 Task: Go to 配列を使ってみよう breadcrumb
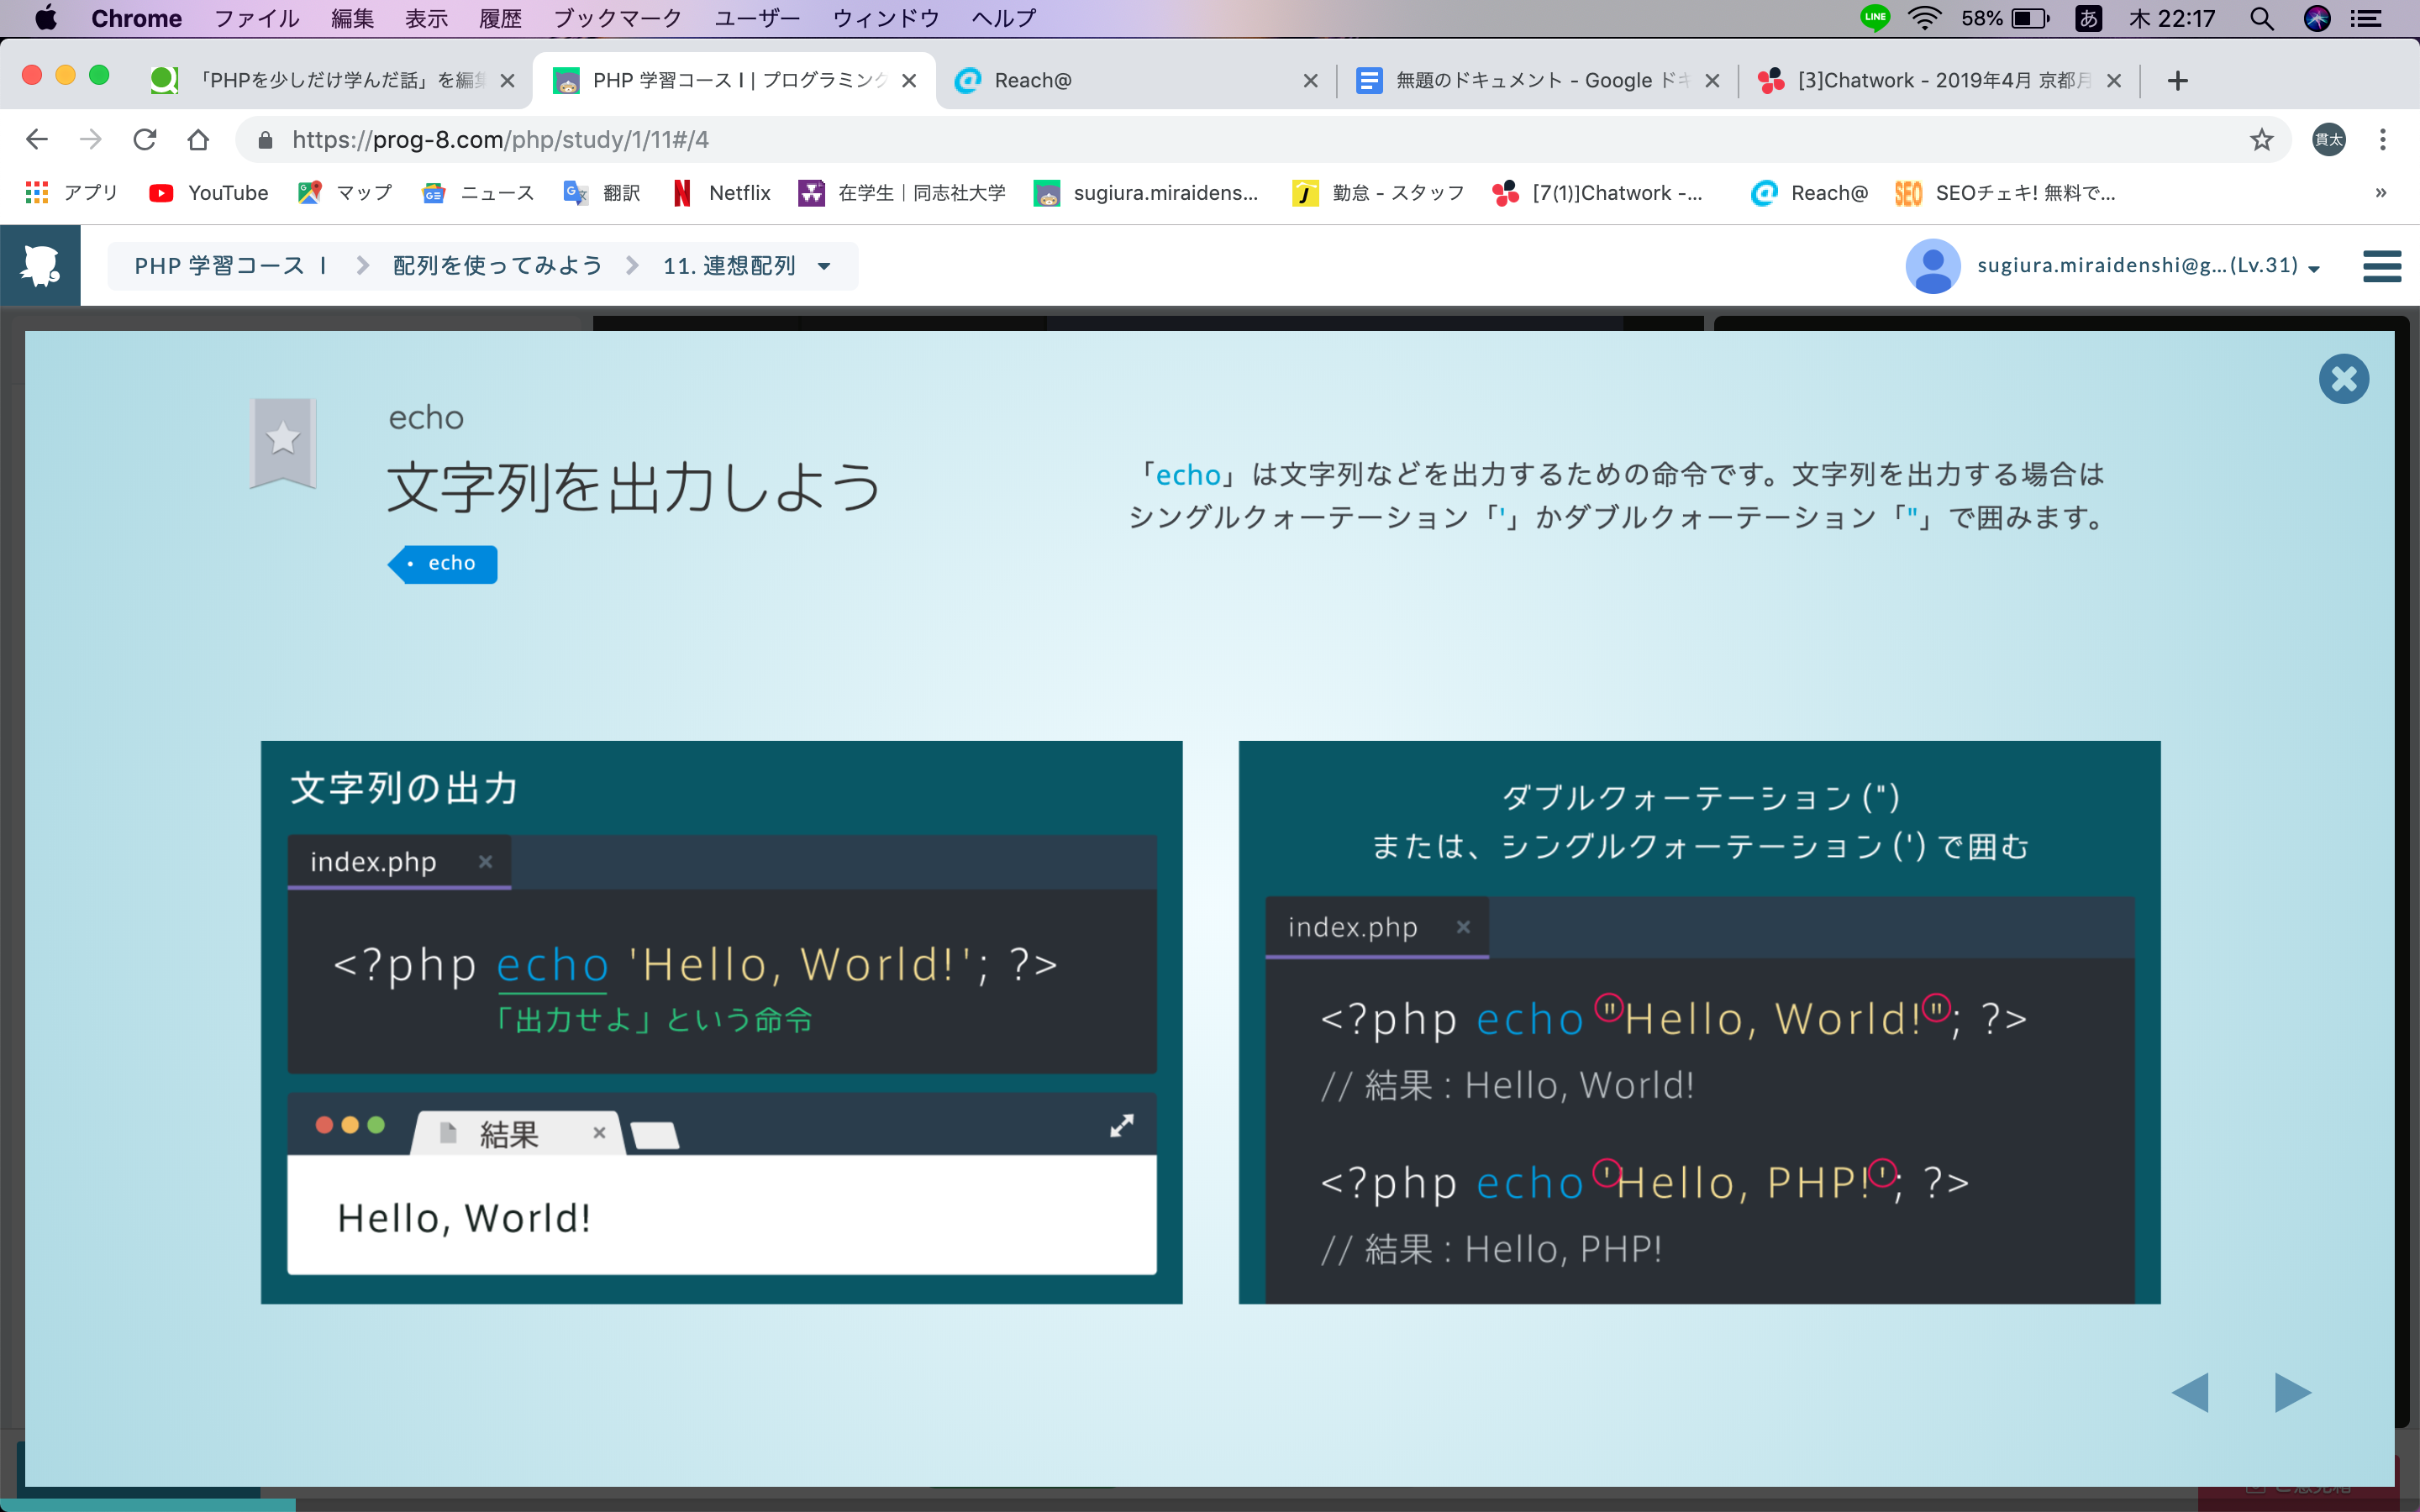(x=498, y=266)
